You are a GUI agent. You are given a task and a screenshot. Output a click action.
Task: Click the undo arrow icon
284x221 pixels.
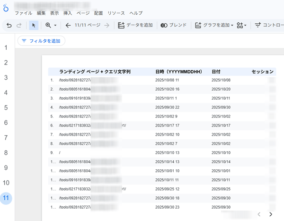tap(9, 26)
